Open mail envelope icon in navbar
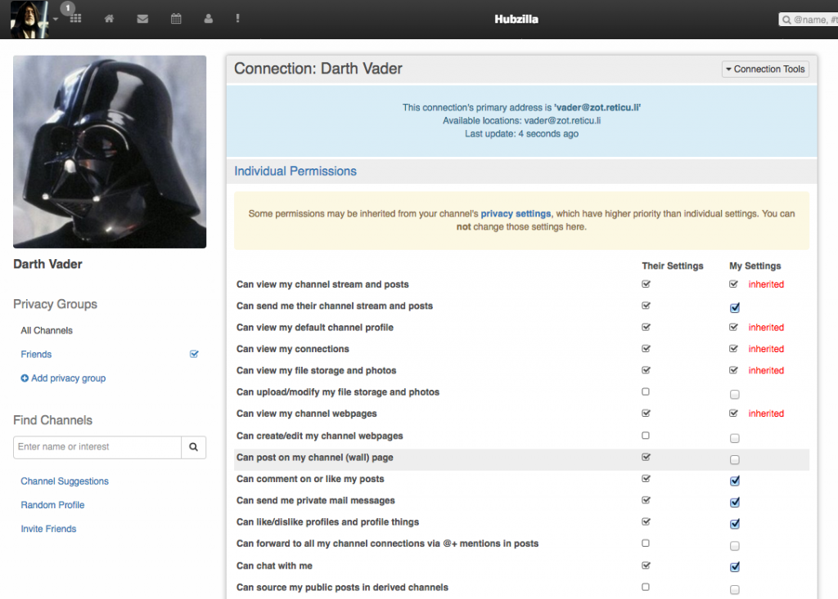This screenshot has width=838, height=599. click(142, 19)
